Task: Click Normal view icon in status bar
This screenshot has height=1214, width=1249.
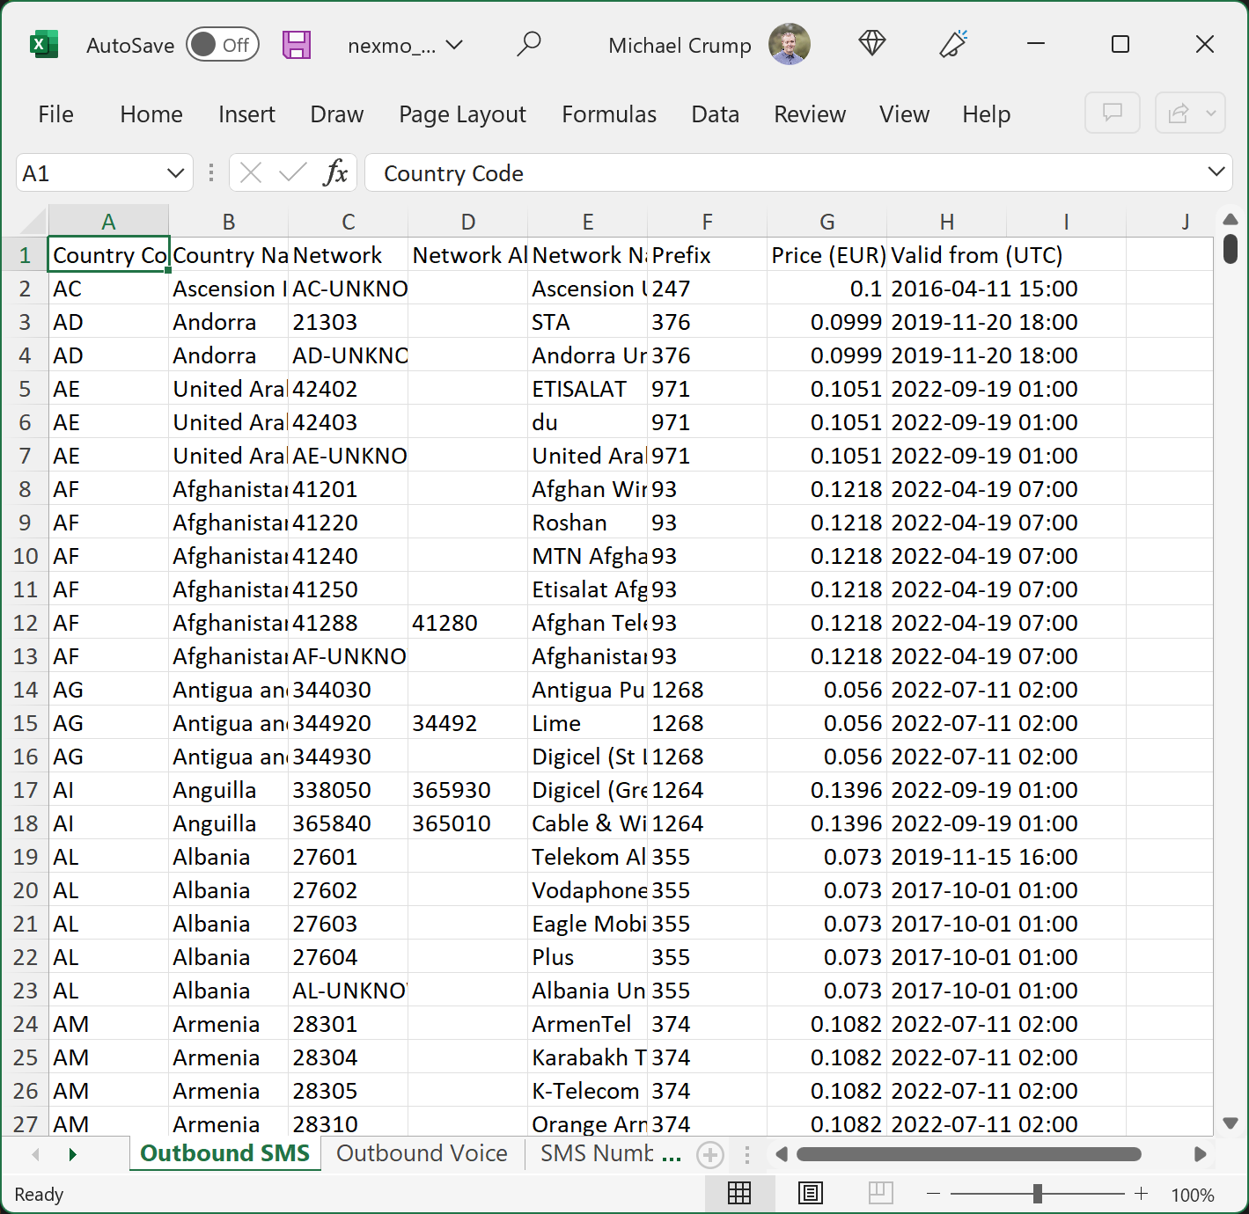Action: (739, 1193)
